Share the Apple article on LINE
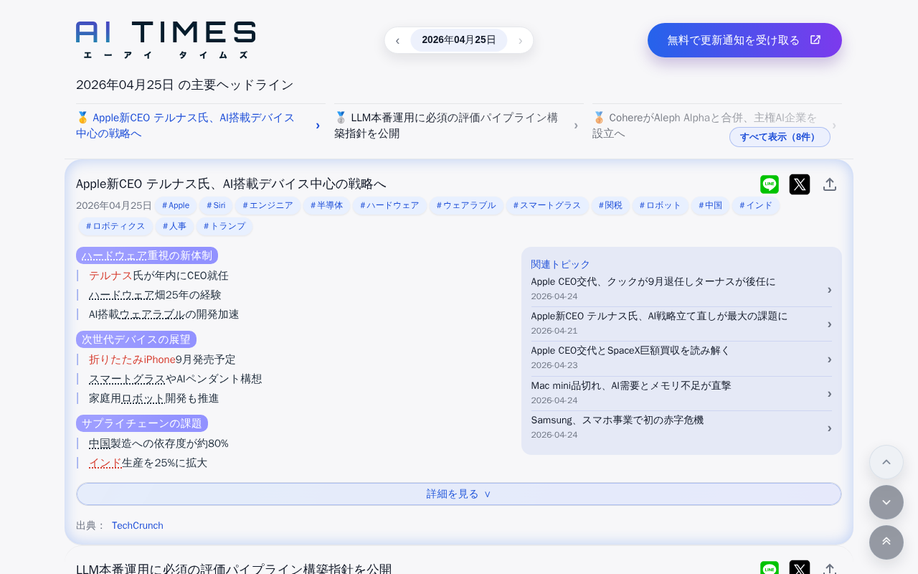This screenshot has height=574, width=918. click(x=770, y=184)
